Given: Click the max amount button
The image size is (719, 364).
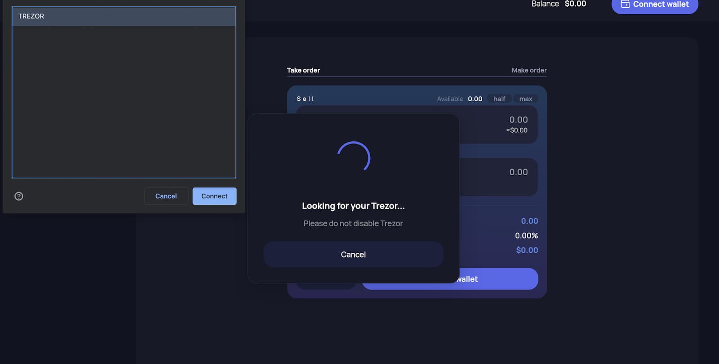Looking at the screenshot, I should (x=526, y=99).
